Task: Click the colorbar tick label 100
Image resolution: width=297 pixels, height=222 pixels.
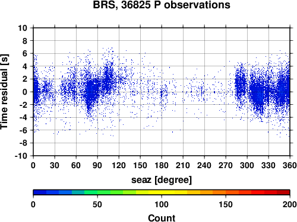Action: click(x=162, y=204)
